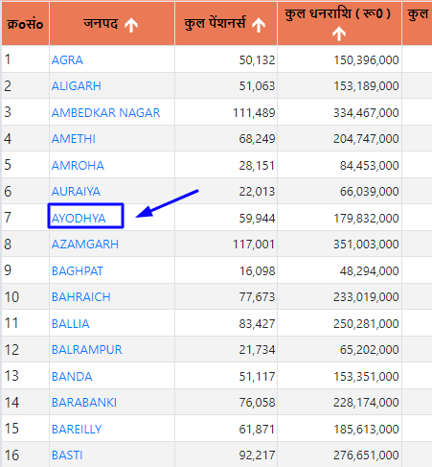Sort by कुल धनराशि arrow icon
This screenshot has height=467, width=432.
[339, 34]
